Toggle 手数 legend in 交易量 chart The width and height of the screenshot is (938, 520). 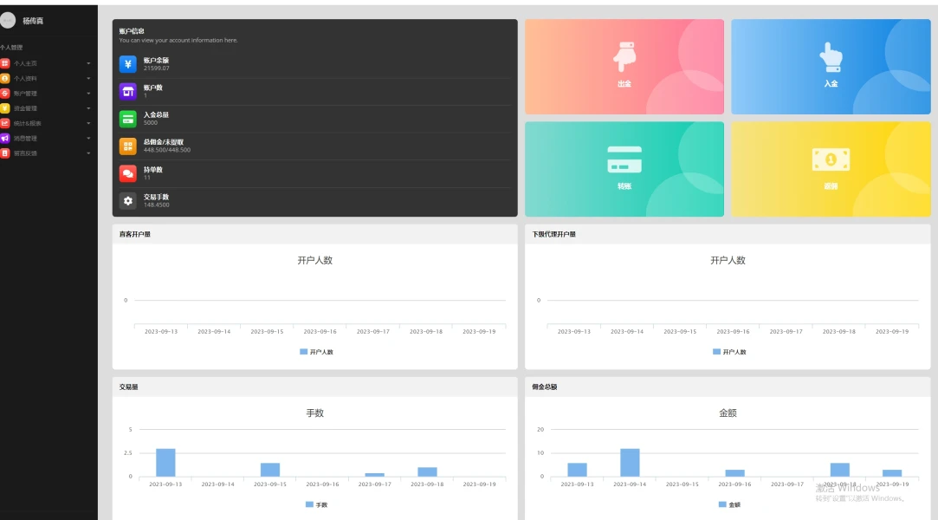pos(316,504)
